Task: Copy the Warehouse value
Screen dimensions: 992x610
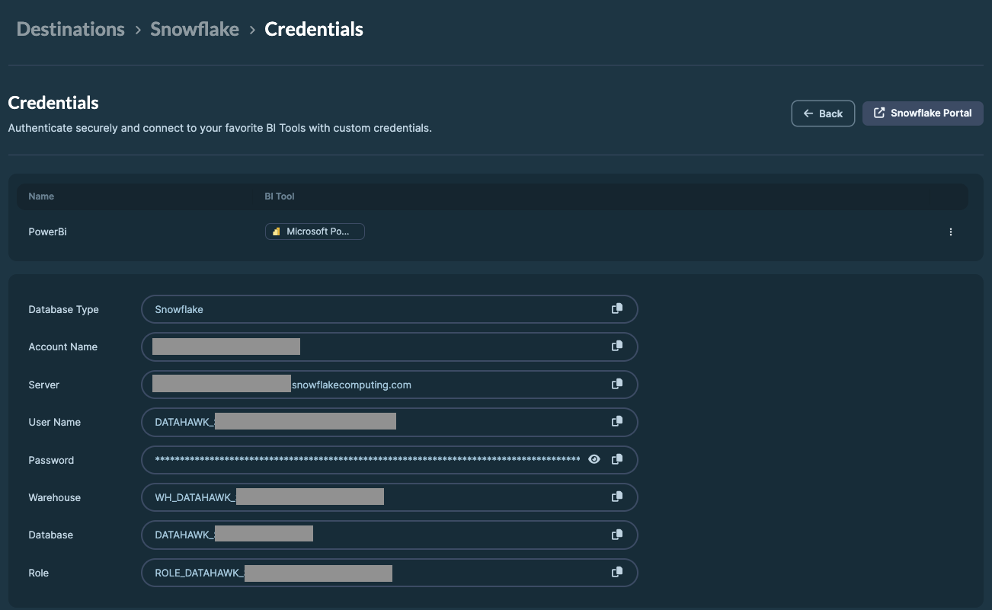Action: (617, 497)
